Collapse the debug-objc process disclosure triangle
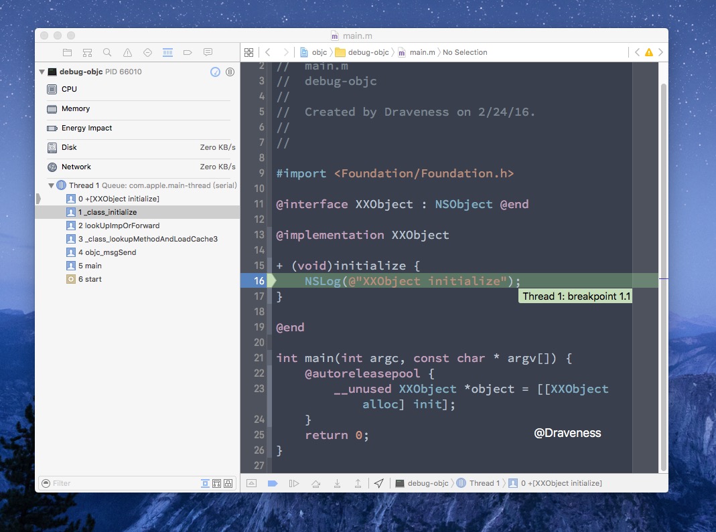 (42, 72)
